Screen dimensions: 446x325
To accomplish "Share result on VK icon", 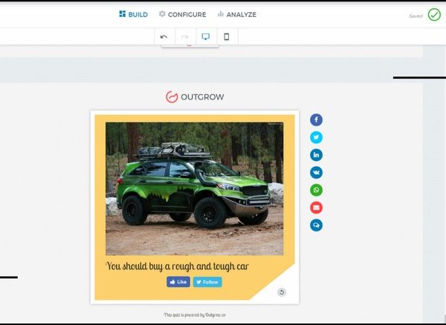I will point(316,172).
